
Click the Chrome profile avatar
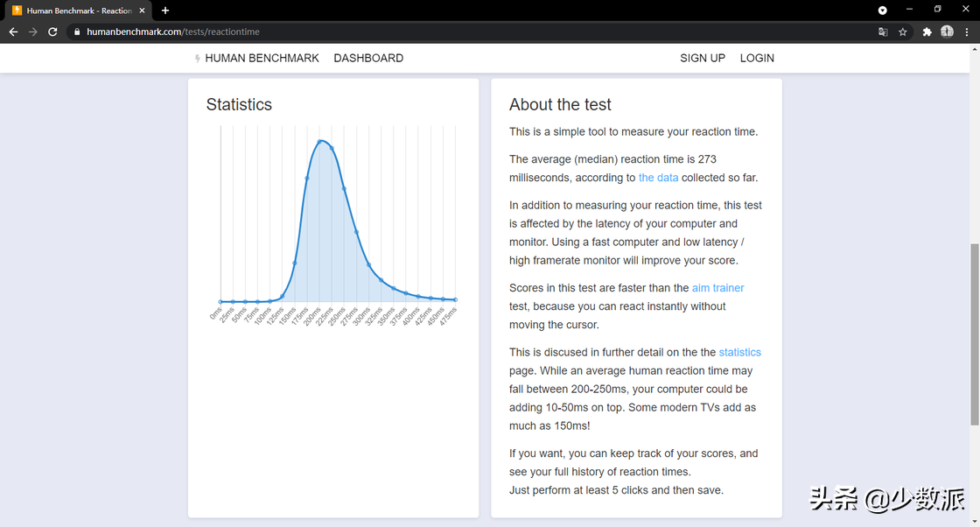point(947,32)
